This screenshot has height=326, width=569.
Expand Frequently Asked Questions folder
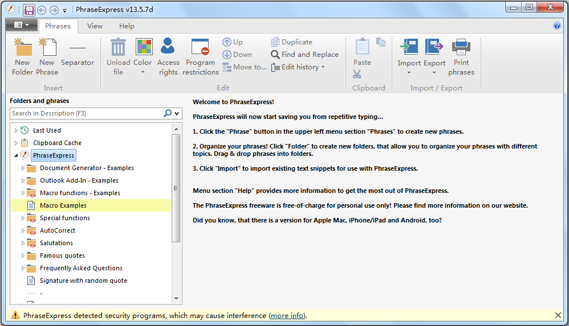[x=23, y=268]
